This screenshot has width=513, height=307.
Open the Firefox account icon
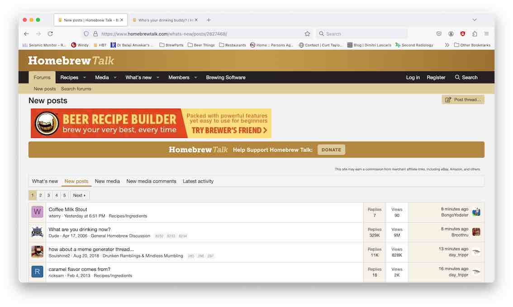[x=451, y=33]
